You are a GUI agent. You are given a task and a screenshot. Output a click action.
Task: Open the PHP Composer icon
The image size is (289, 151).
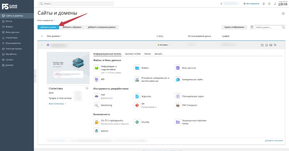[x=177, y=105]
